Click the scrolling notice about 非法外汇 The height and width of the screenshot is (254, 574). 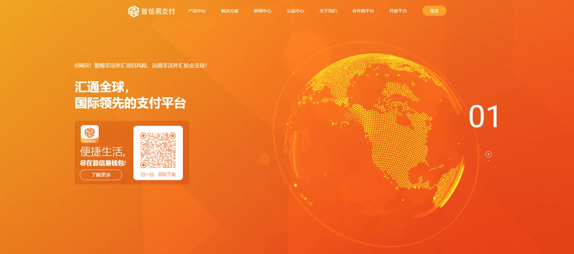[x=141, y=65]
